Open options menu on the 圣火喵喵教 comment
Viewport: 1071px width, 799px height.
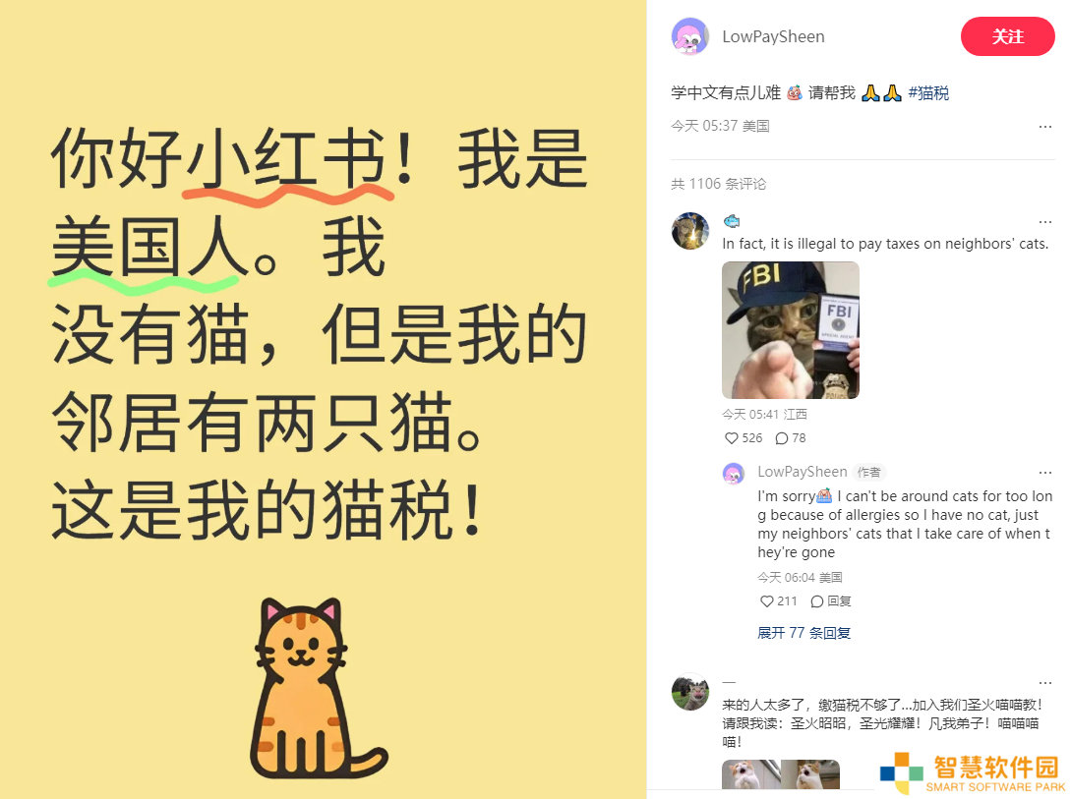[1045, 682]
